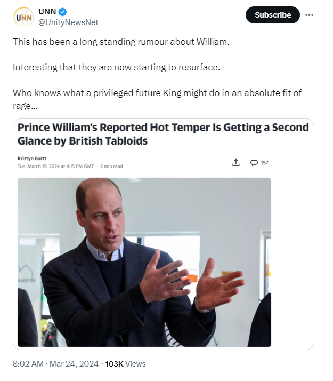View the 103K Views count

click(x=125, y=363)
